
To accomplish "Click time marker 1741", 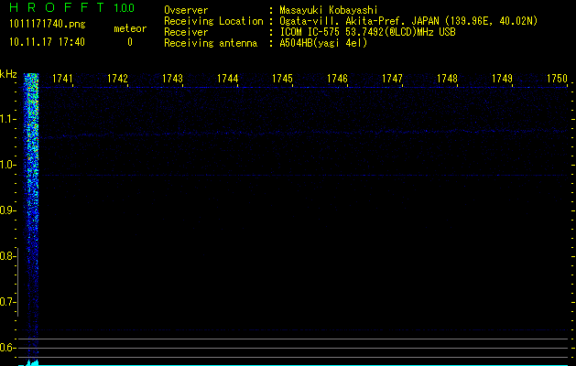I will click(62, 79).
